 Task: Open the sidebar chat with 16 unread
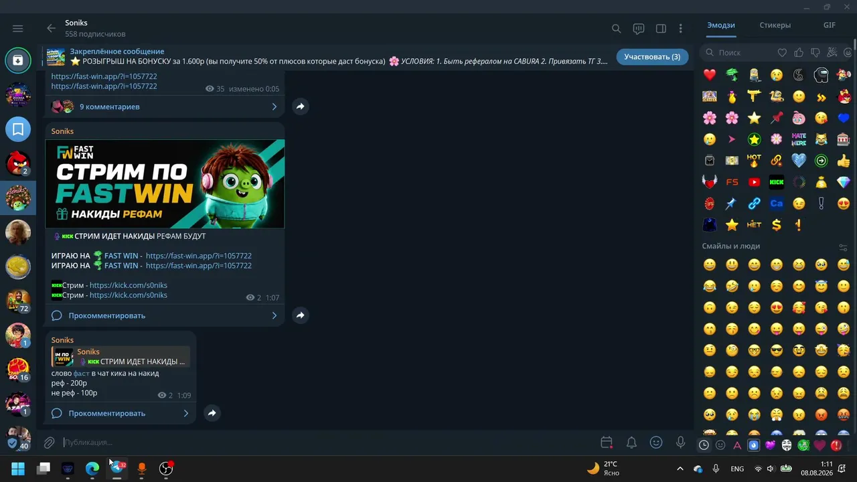(x=18, y=370)
